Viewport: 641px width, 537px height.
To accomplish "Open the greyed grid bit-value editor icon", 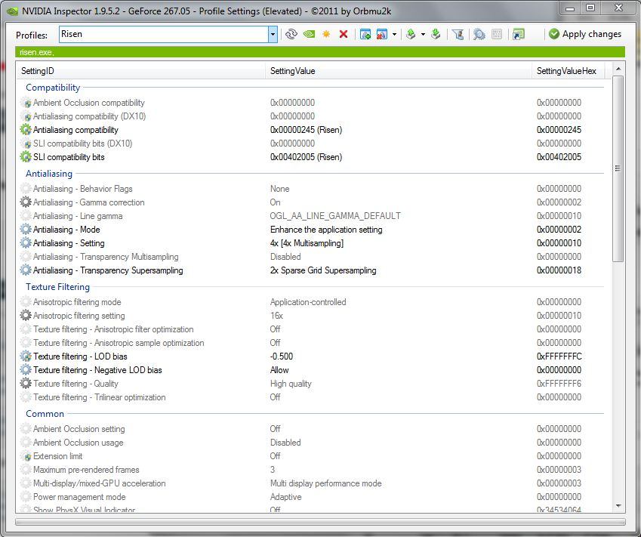I will [497, 34].
